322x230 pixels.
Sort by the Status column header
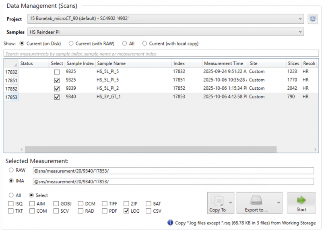(x=34, y=64)
